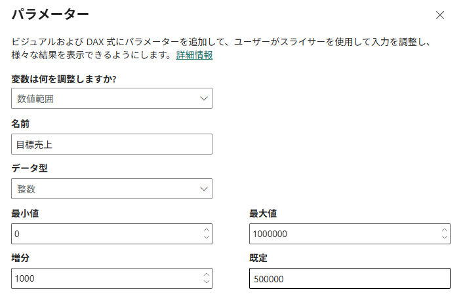The width and height of the screenshot is (463, 298).
Task: Close the パラメーター dialog
Action: coord(440,15)
